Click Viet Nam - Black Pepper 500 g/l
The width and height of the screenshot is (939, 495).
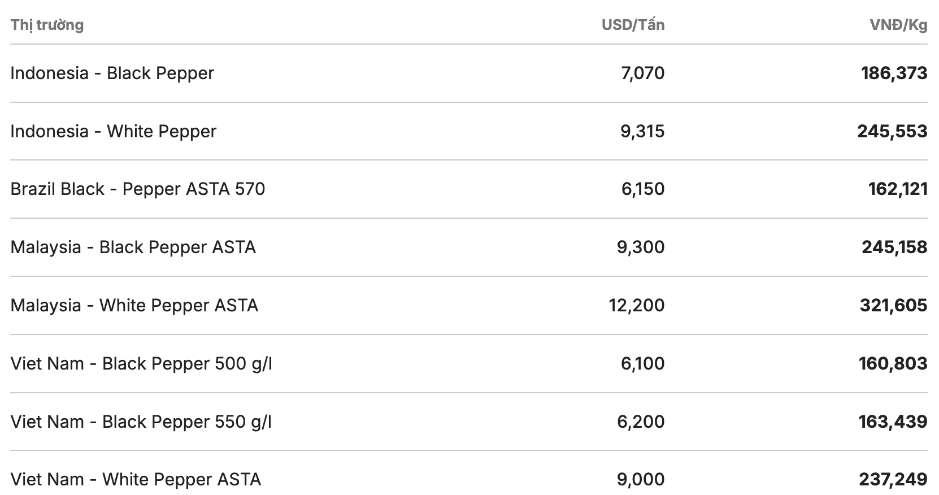tap(141, 364)
